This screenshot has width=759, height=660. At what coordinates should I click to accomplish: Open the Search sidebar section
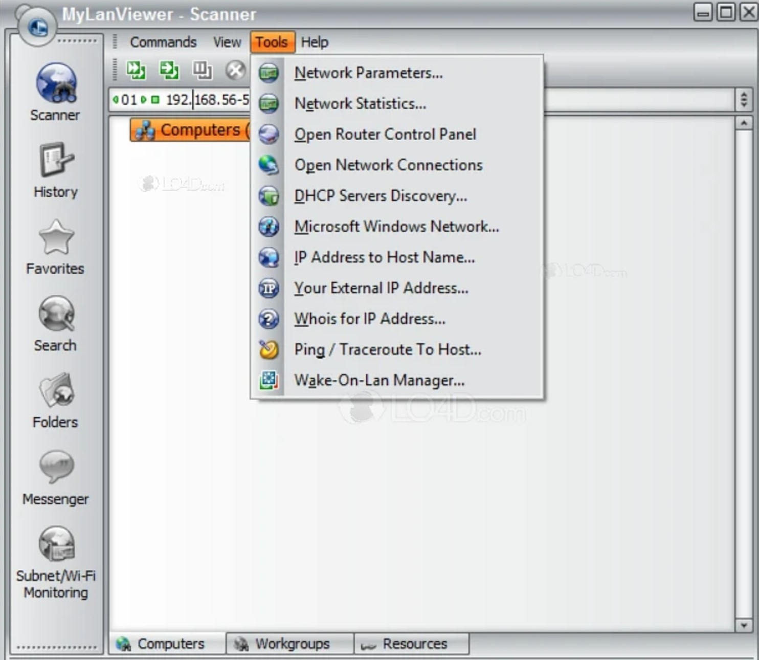click(x=55, y=323)
